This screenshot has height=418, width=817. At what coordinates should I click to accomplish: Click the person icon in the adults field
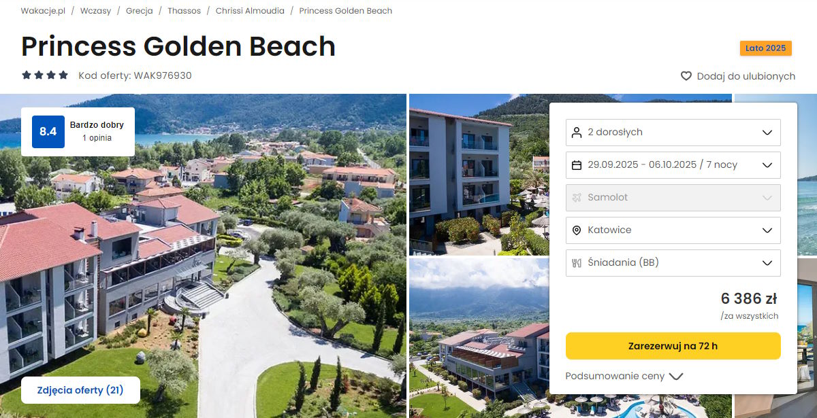577,132
